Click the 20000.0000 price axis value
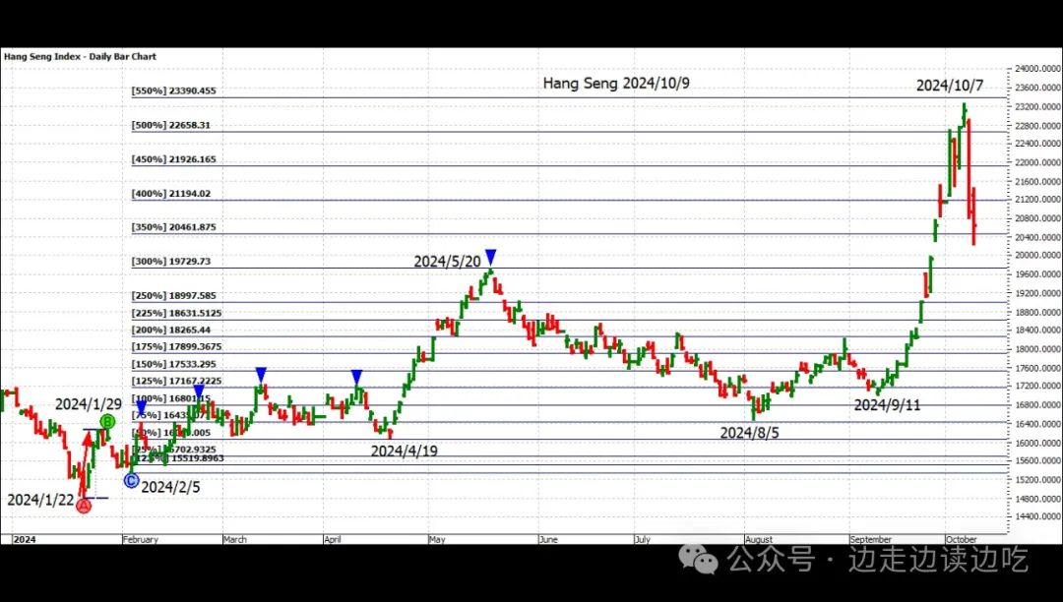This screenshot has height=602, width=1063. (x=1038, y=256)
